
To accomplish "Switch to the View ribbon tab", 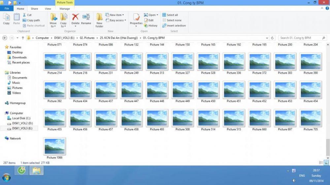I will pyautogui.click(x=48, y=9).
